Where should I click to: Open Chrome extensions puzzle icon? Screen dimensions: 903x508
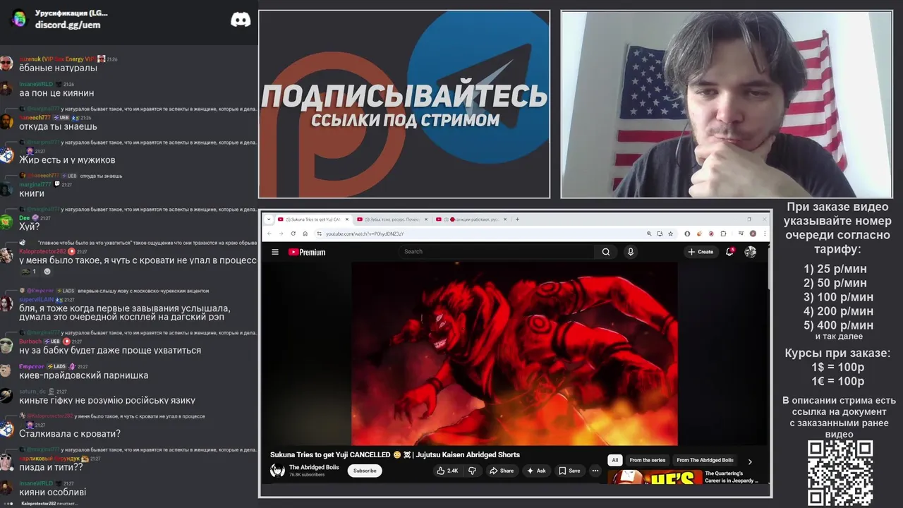723,234
